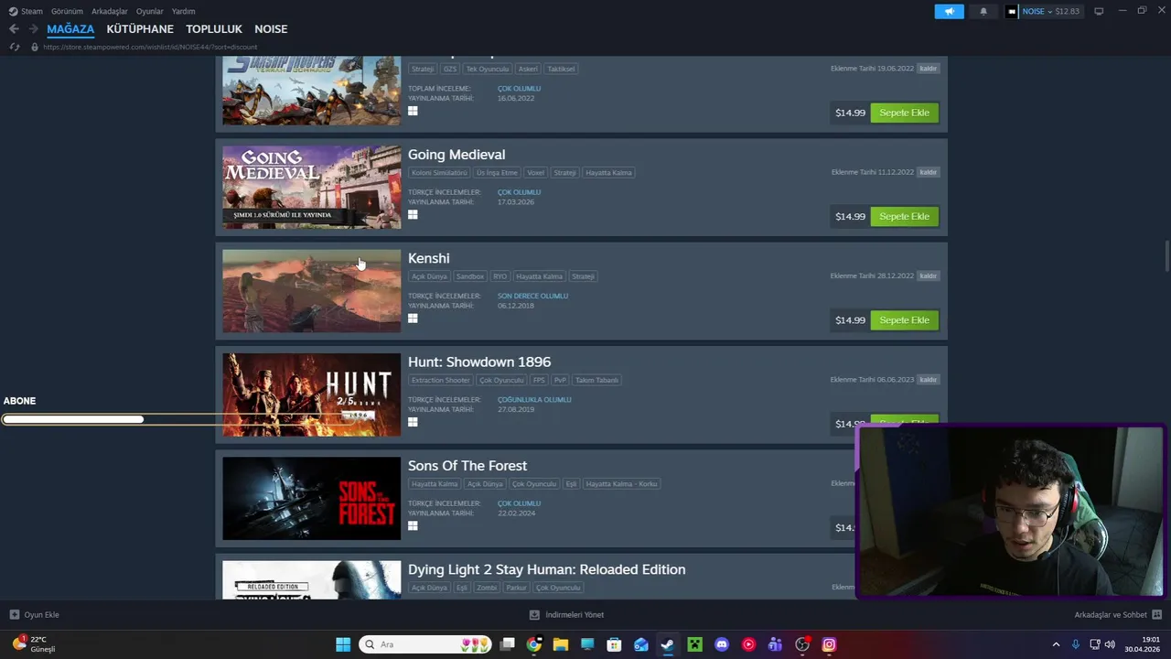Open the Minecraft creeper taskbar icon
The height and width of the screenshot is (659, 1171).
click(694, 644)
